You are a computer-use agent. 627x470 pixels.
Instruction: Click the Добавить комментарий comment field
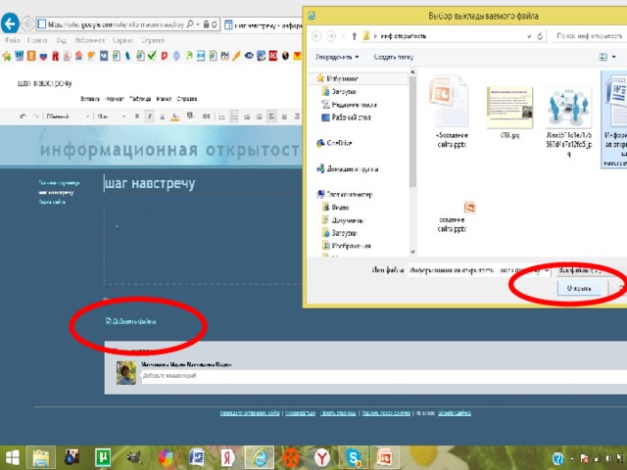pos(294,375)
